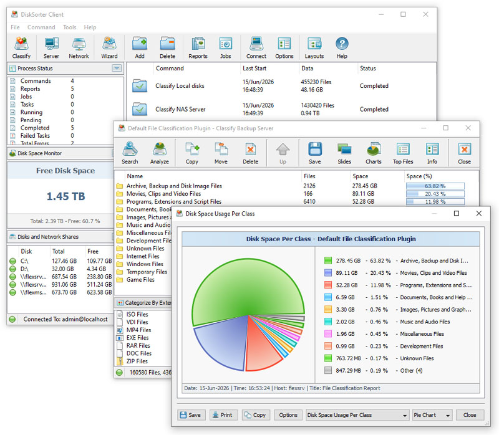
Task: Click the Save floppy icon in Classification Plugin toolbar
Action: [x=315, y=153]
